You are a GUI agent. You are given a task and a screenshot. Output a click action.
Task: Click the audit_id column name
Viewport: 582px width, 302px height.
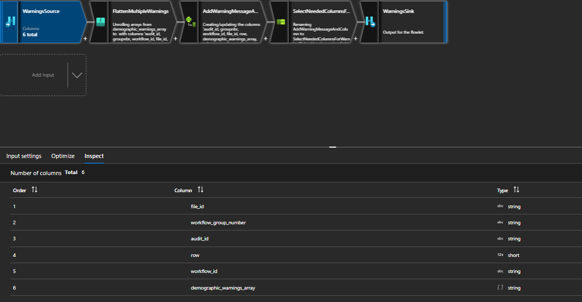tap(200, 239)
